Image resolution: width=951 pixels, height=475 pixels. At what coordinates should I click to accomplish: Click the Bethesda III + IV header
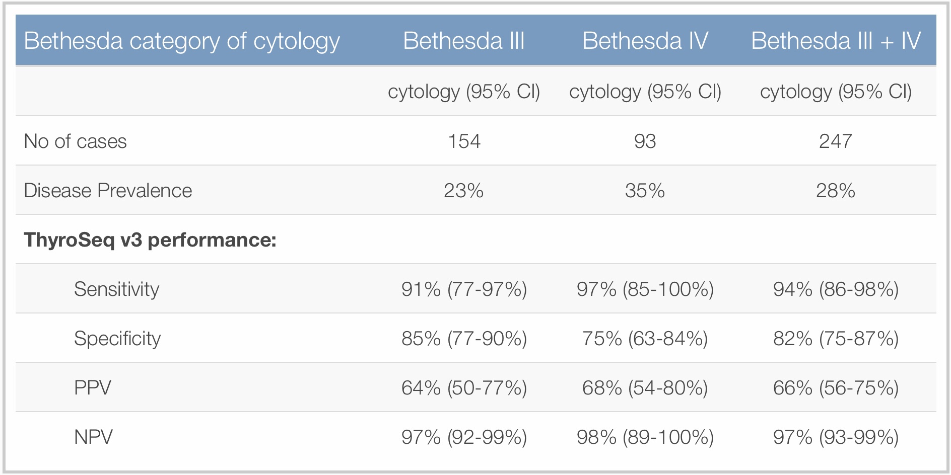coord(836,41)
